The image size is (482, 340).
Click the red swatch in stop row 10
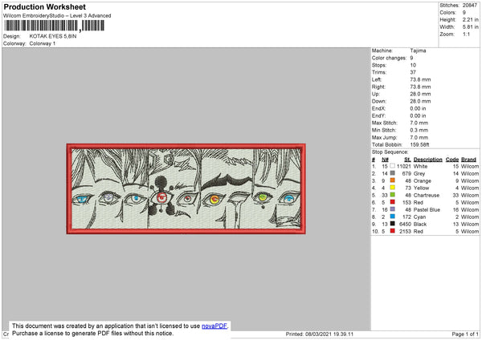coord(392,231)
